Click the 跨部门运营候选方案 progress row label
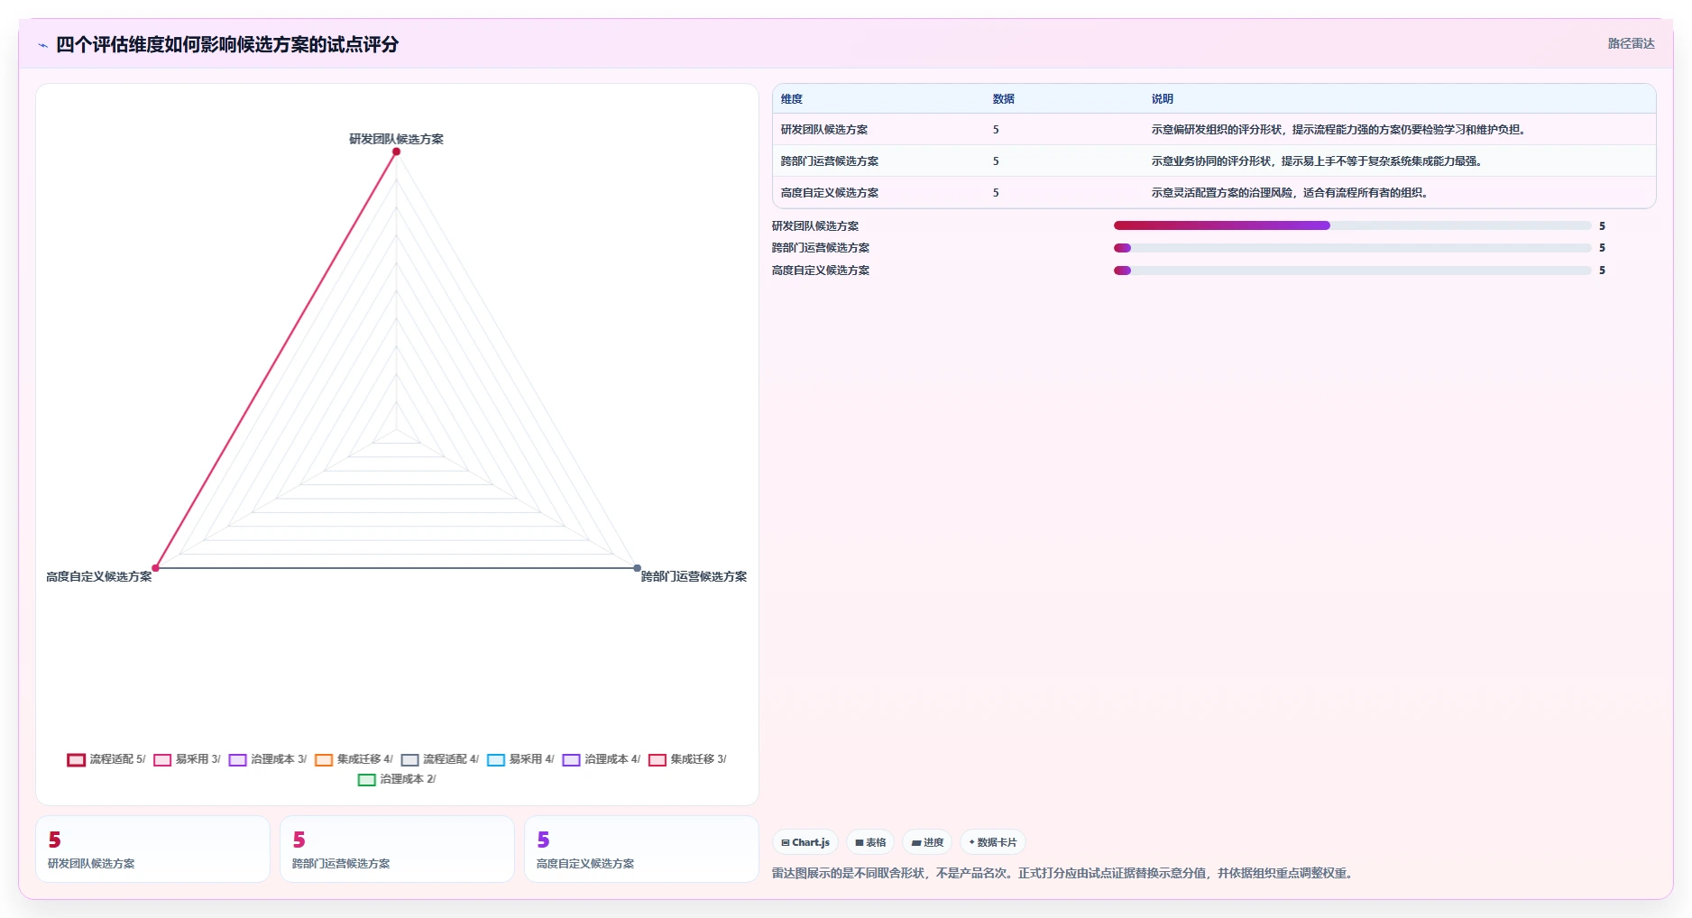This screenshot has width=1692, height=918. [x=821, y=248]
